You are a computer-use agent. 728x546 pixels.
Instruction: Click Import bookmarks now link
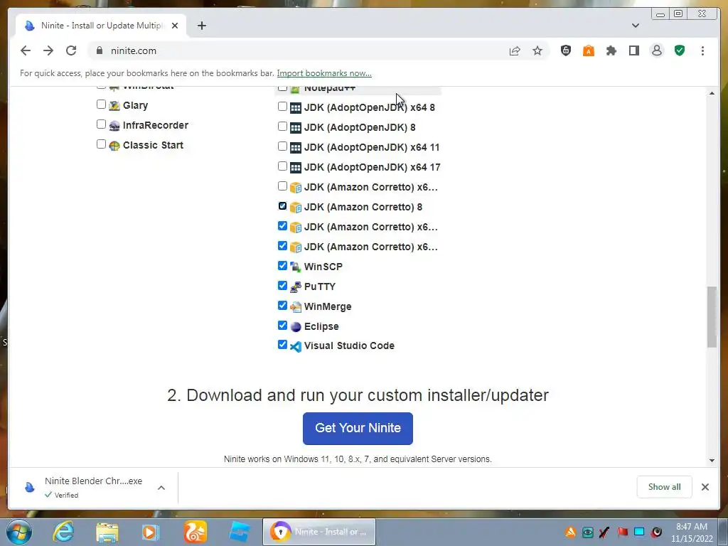324,73
